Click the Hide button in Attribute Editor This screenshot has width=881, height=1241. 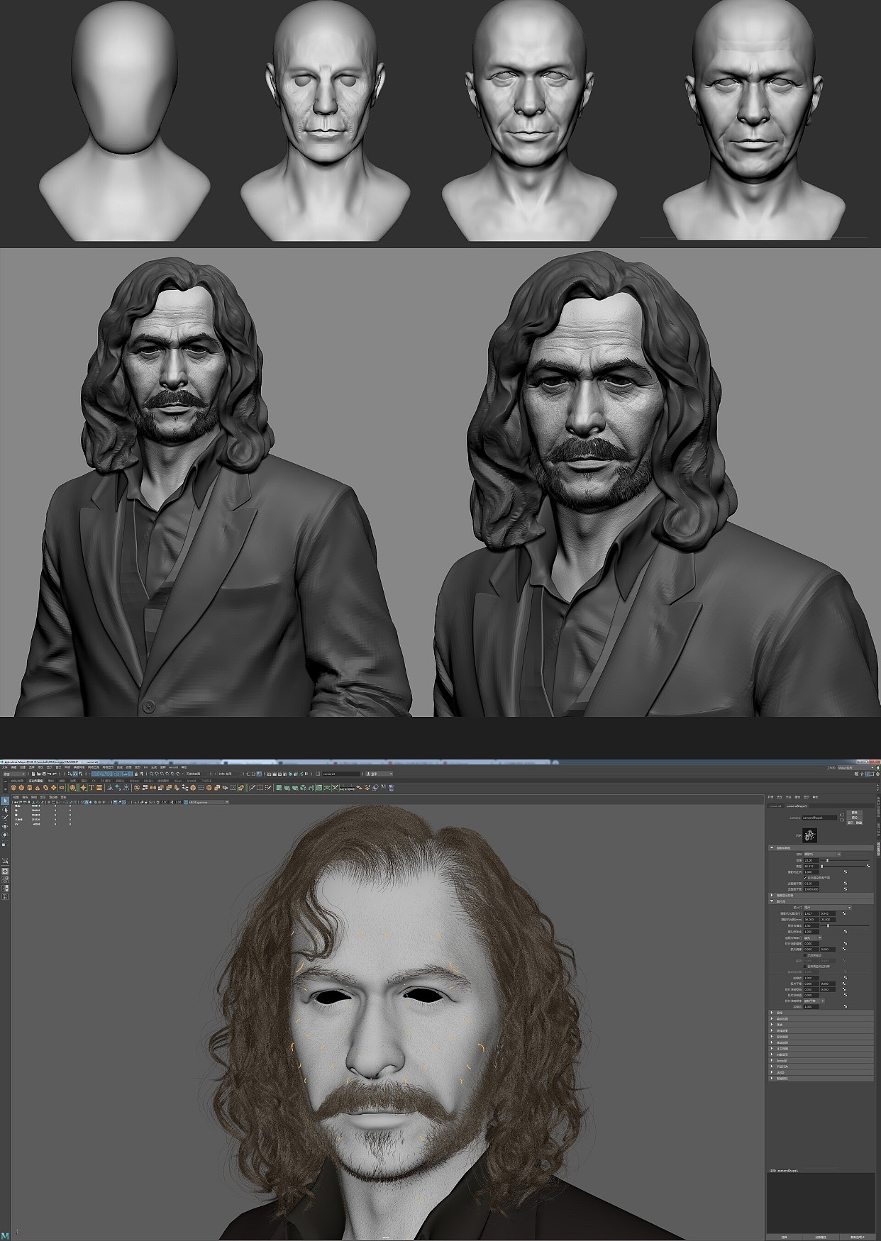point(859,823)
